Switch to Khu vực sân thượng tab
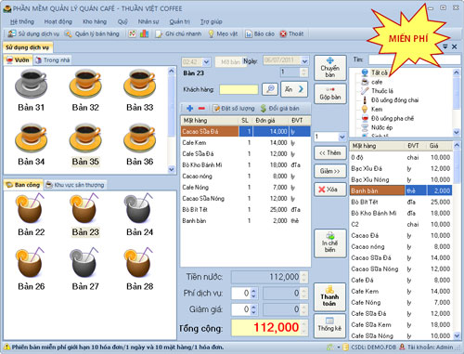The image size is (464, 354). click(75, 185)
